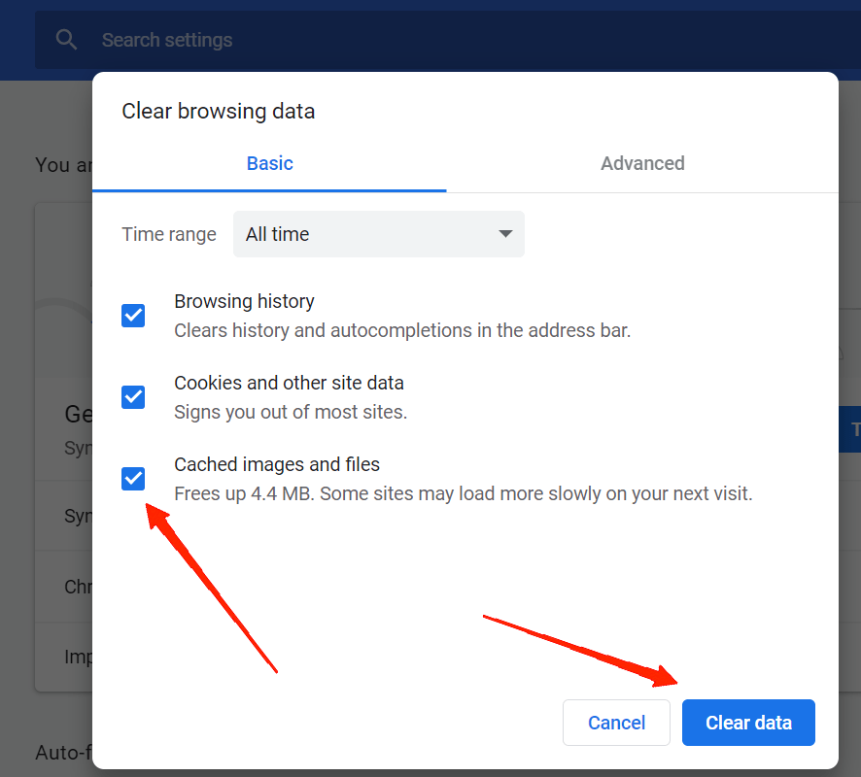Viewport: 861px width, 777px height.
Task: Click the partially hidden blue button behind the dialog
Action: click(848, 429)
